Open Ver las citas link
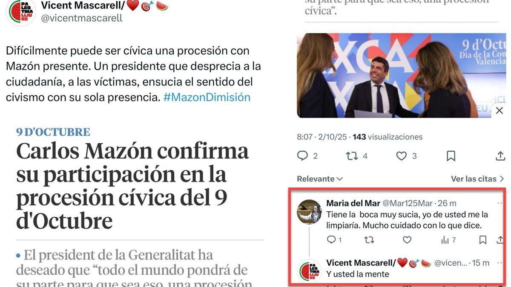Image resolution: width=511 pixels, height=287 pixels. (477, 179)
